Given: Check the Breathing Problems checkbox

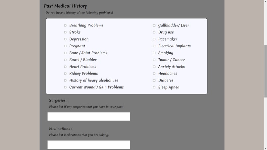Looking at the screenshot, I should pyautogui.click(x=65, y=25).
